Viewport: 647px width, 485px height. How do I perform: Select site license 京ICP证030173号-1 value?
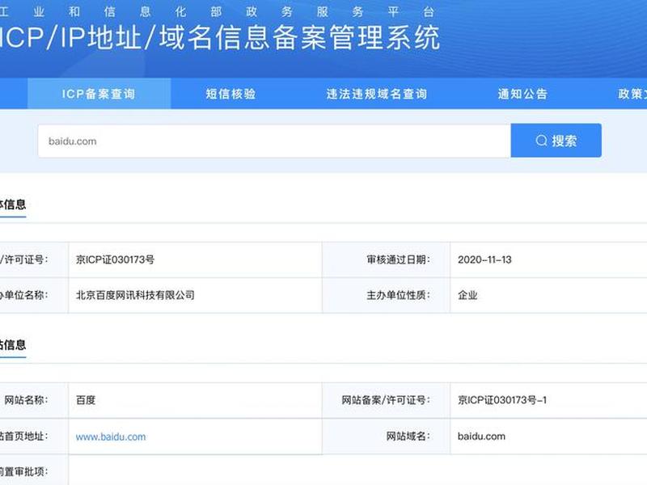tap(502, 400)
